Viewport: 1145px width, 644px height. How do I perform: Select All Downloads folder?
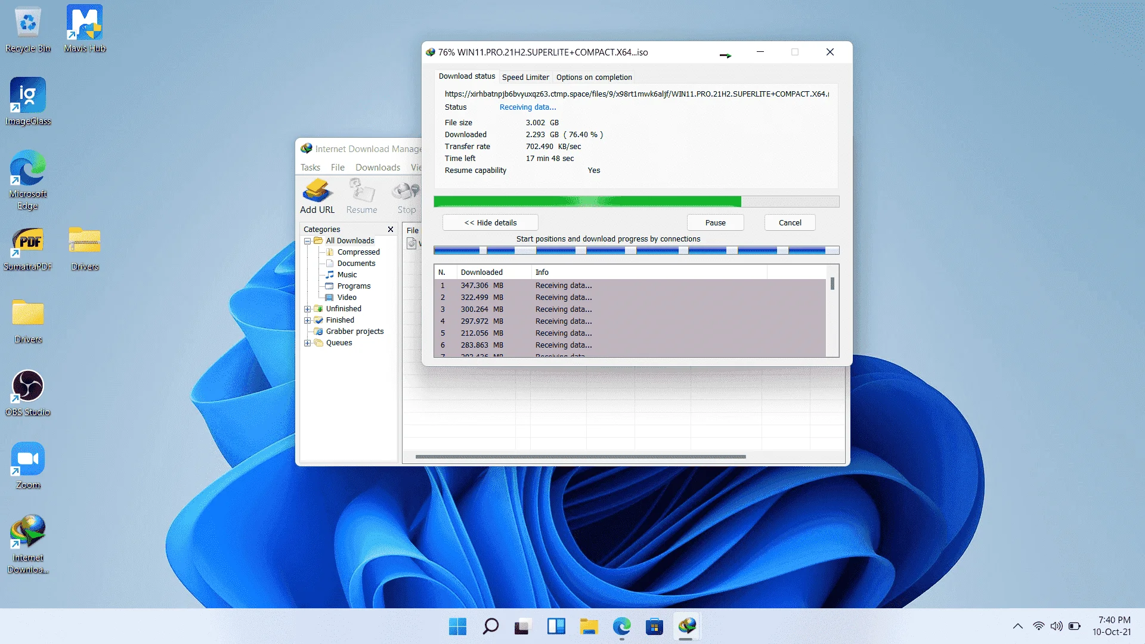pyautogui.click(x=350, y=241)
